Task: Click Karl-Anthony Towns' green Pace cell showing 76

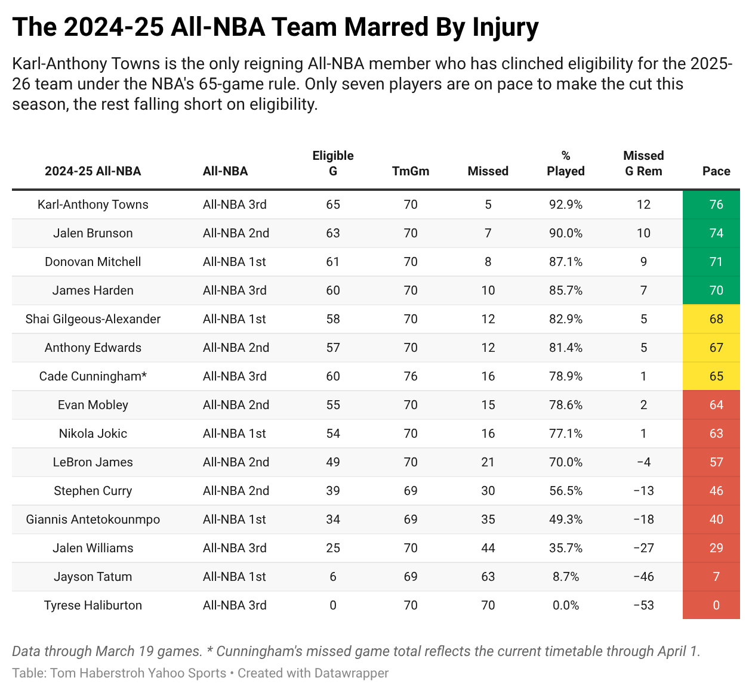Action: (x=716, y=205)
